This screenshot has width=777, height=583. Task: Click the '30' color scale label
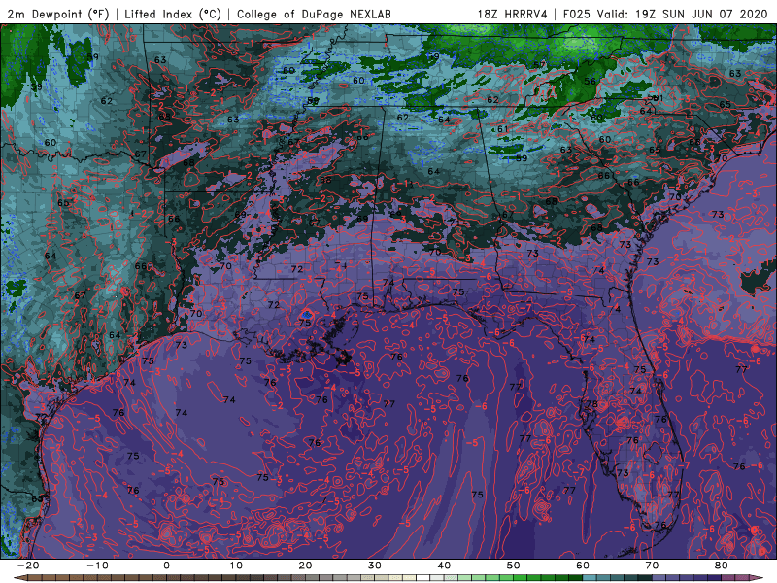375,566
